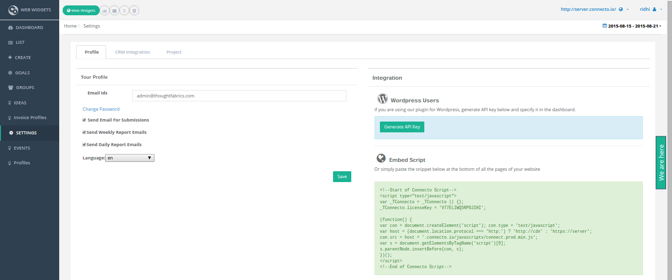Image resolution: width=672 pixels, height=280 pixels.
Task: Open the We are here side tab
Action: click(661, 162)
